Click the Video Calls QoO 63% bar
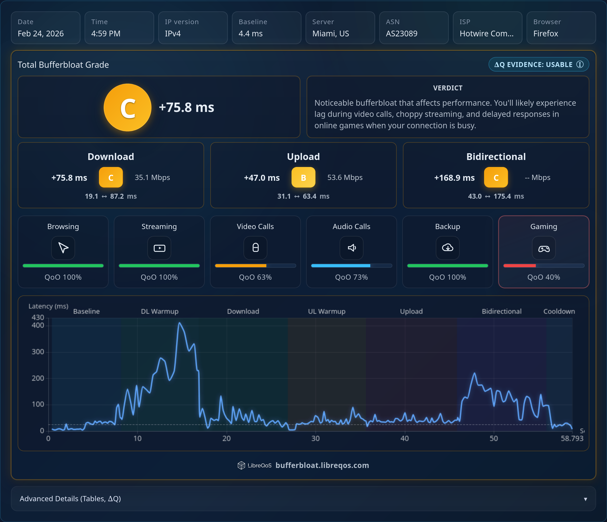This screenshot has height=522, width=607. 255,265
